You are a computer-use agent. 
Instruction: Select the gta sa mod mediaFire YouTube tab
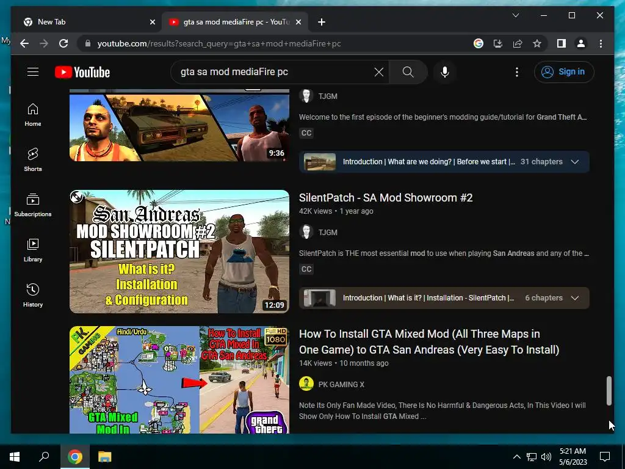[234, 22]
